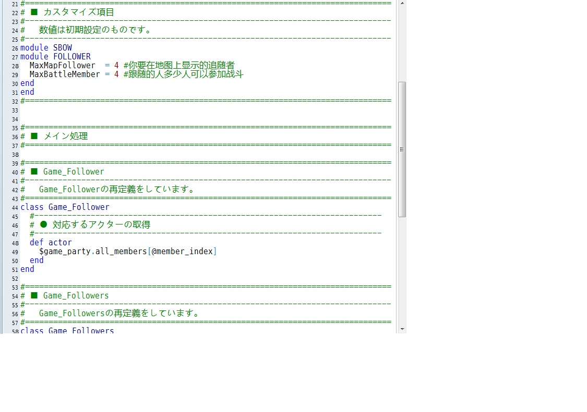Click the 'Game_Followerの再定義をしています。' comment
The width and height of the screenshot is (587, 412).
(x=117, y=189)
